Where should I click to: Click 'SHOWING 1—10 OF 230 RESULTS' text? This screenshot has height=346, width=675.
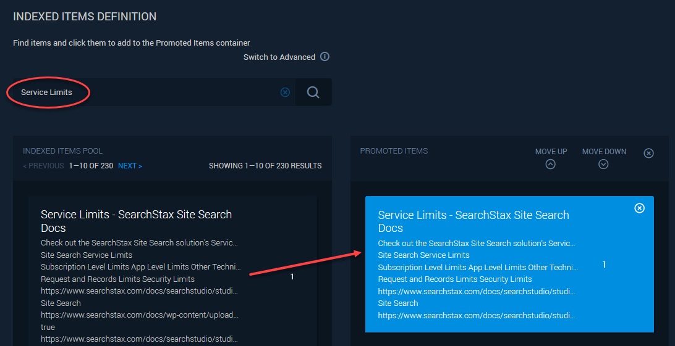point(265,166)
